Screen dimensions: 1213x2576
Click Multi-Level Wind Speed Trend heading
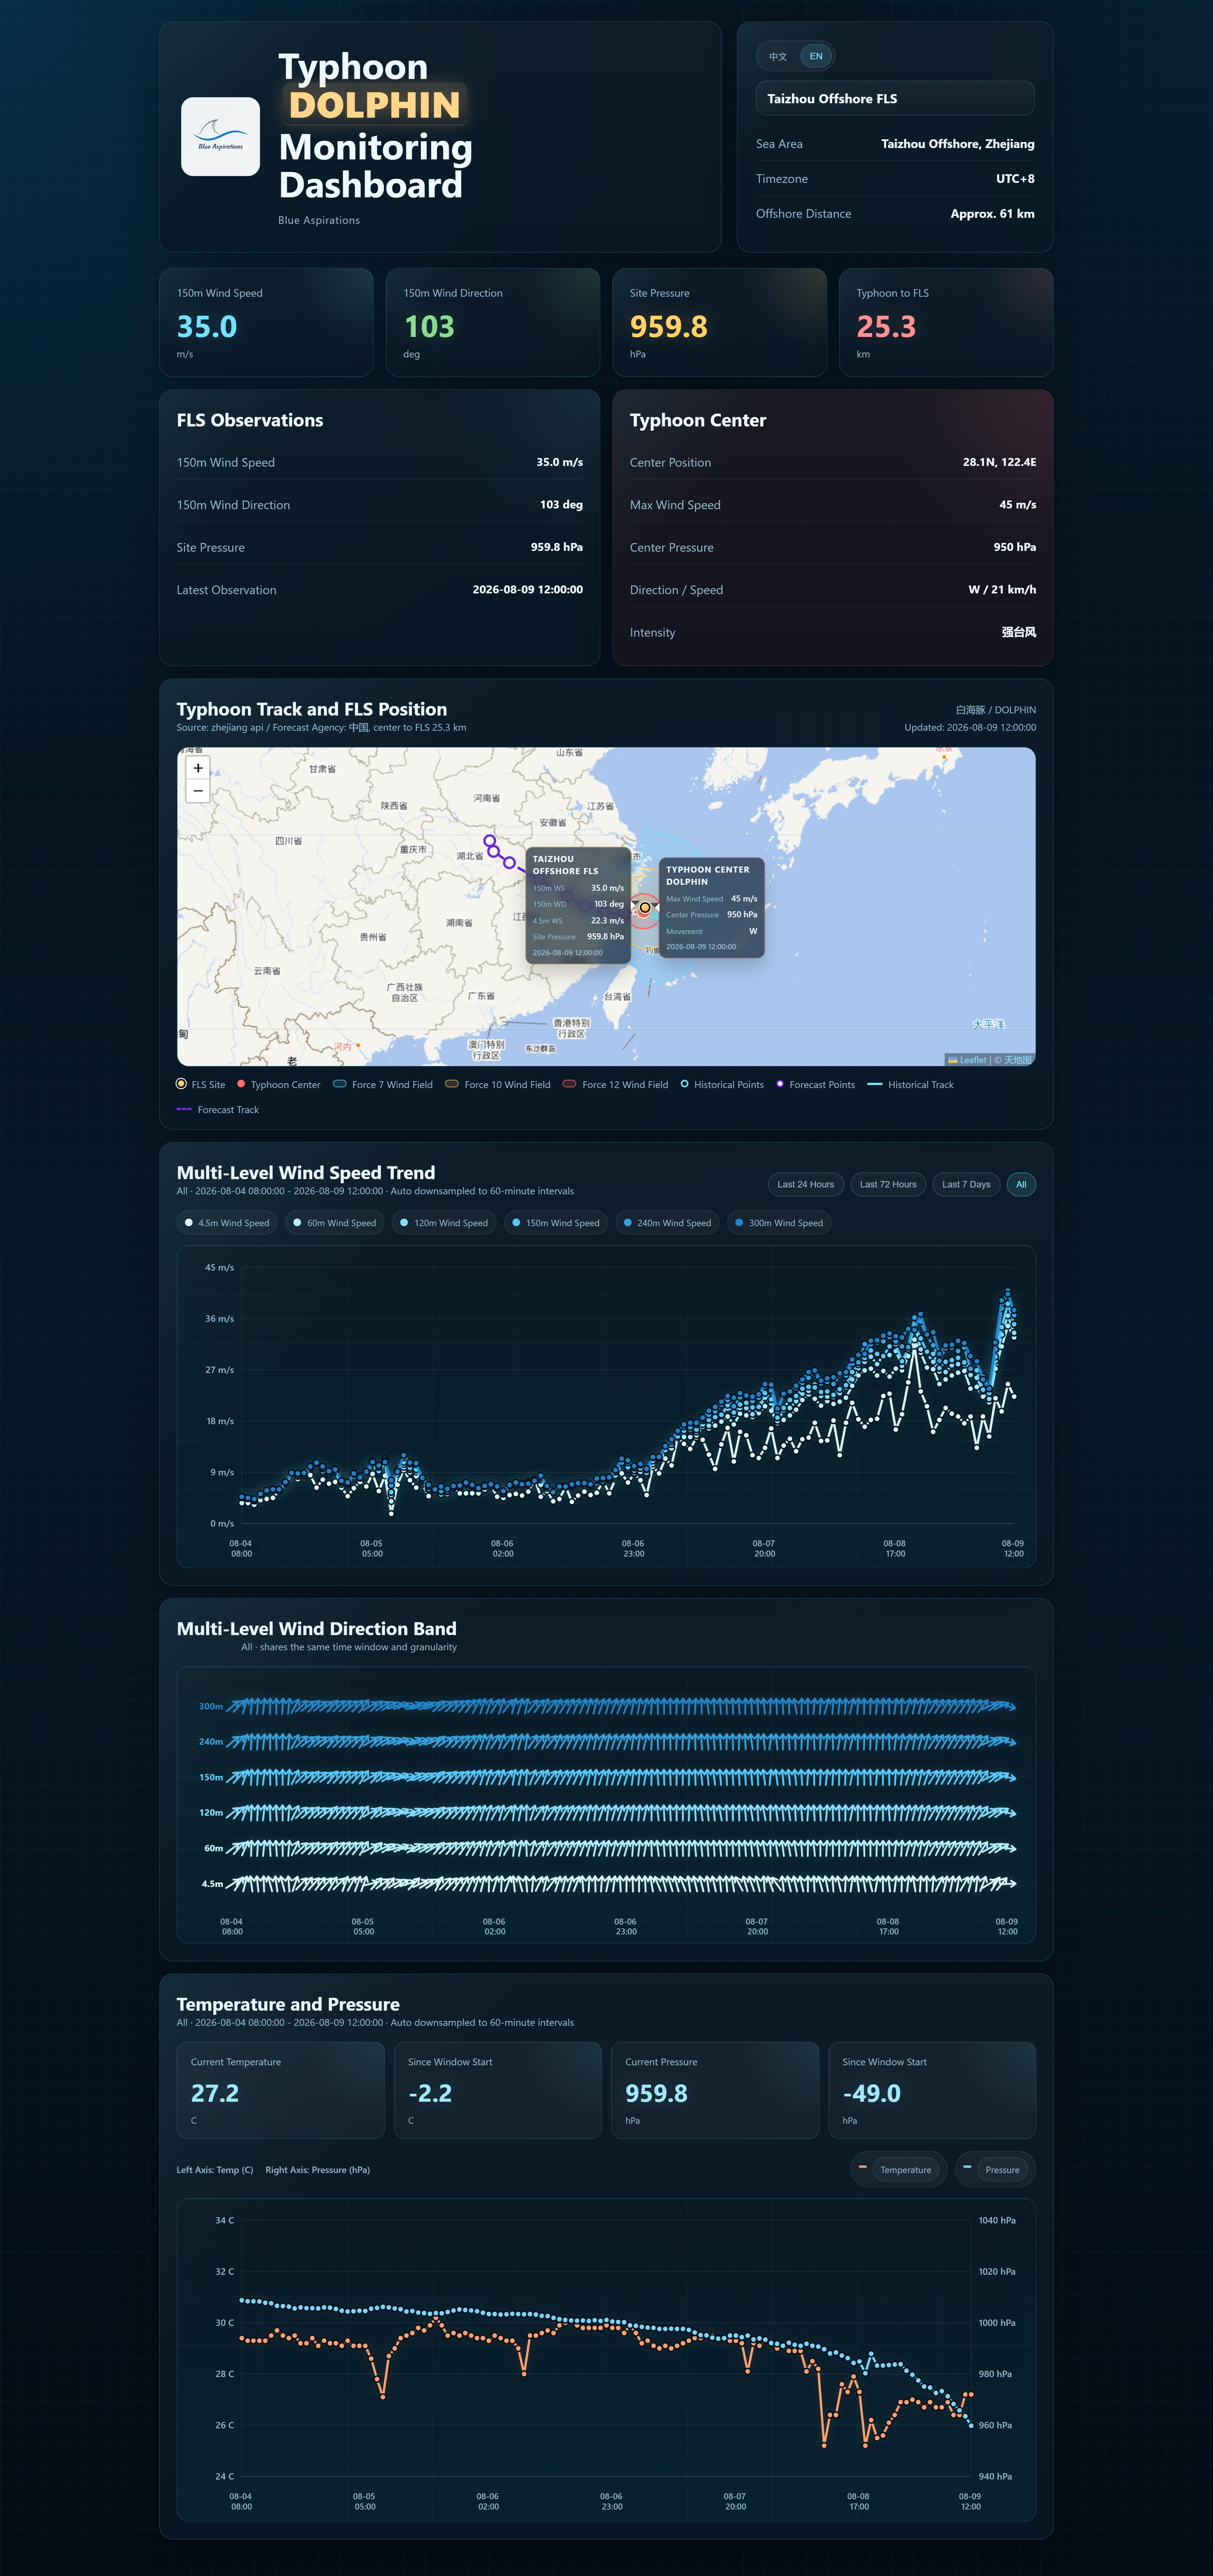[x=306, y=1173]
